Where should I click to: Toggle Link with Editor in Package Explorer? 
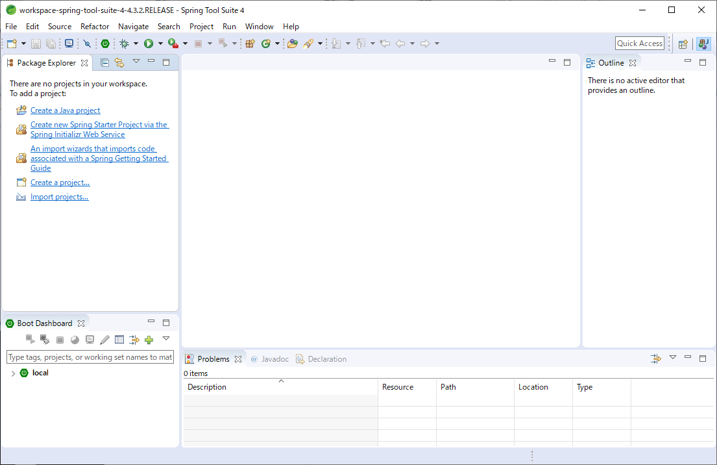coord(119,63)
